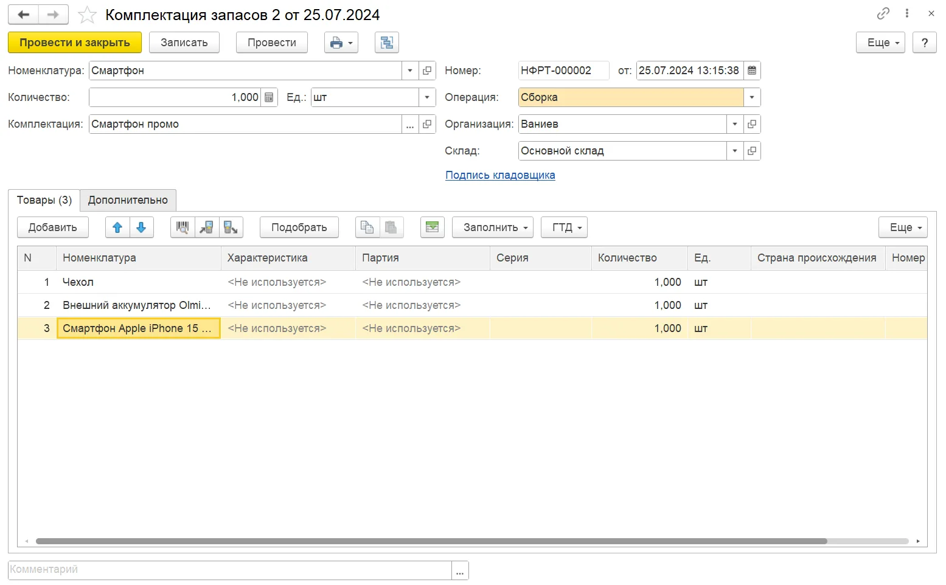
Task: Expand the Ед. unit dropdown
Action: coord(427,97)
